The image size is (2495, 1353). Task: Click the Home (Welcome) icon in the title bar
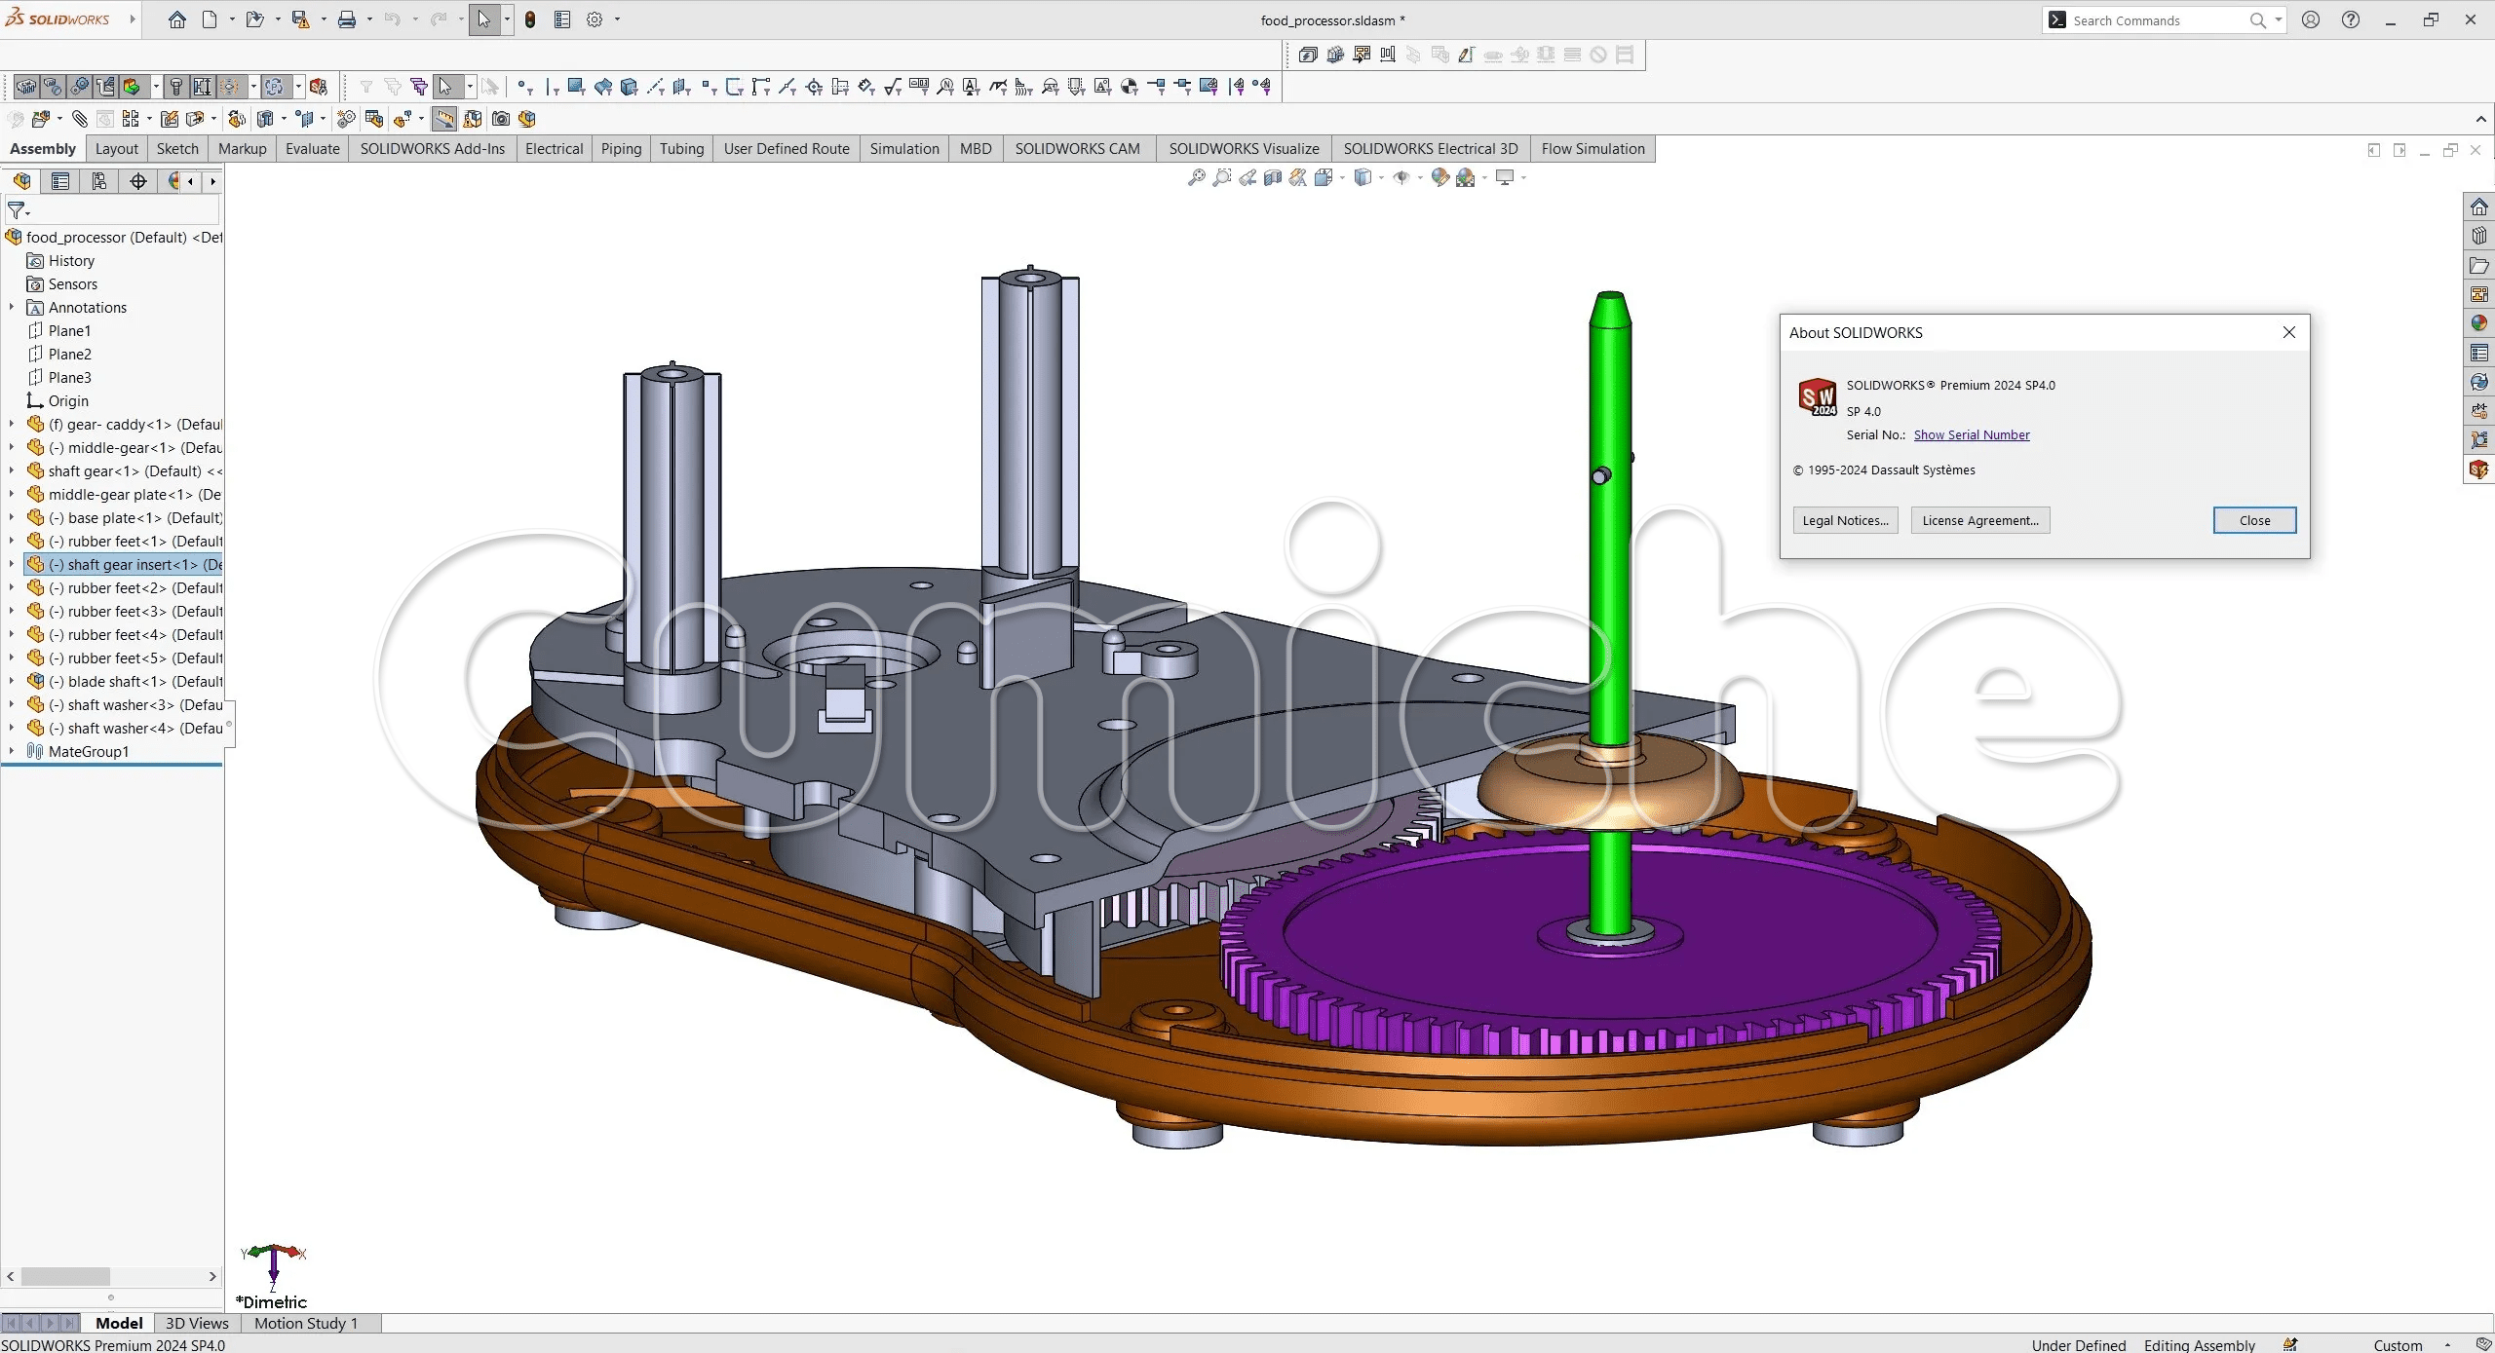(176, 19)
